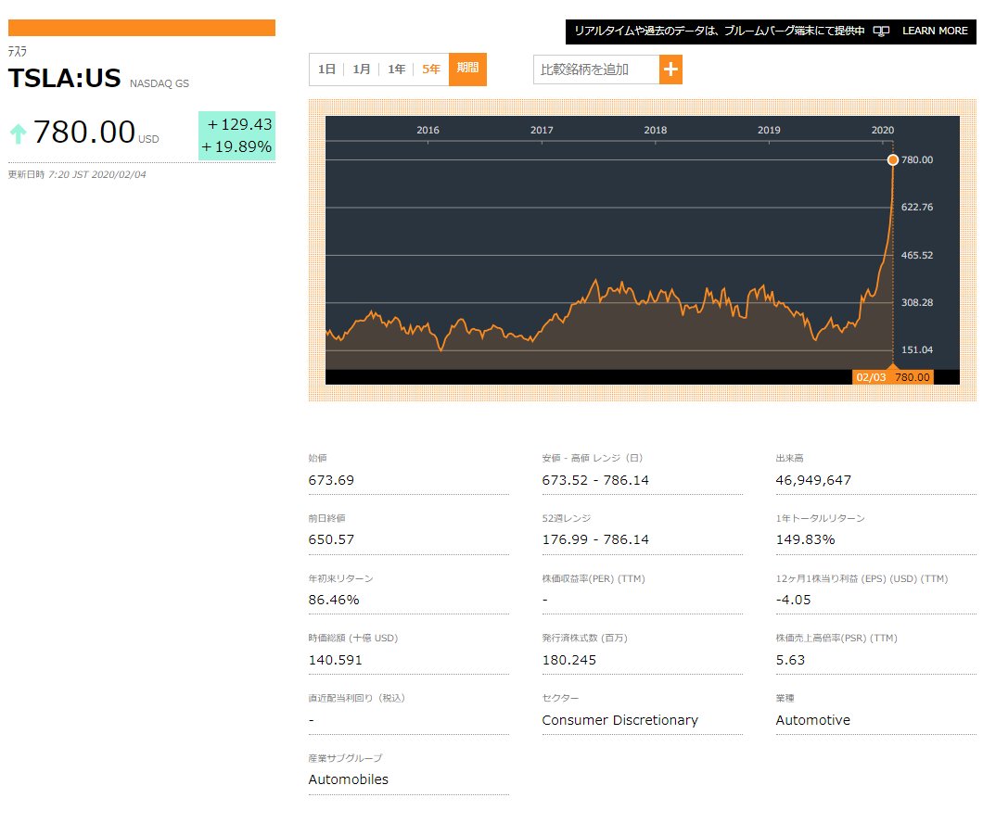Select the 1月 range tab

(361, 69)
